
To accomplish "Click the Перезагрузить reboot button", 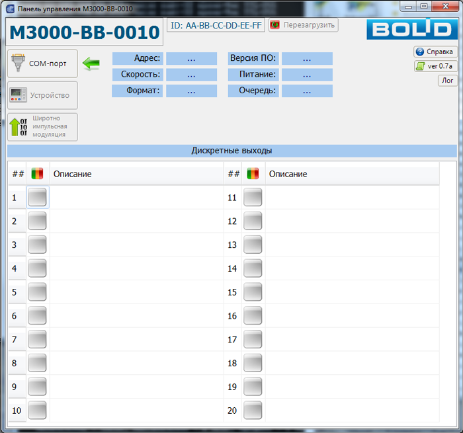I will (x=303, y=25).
